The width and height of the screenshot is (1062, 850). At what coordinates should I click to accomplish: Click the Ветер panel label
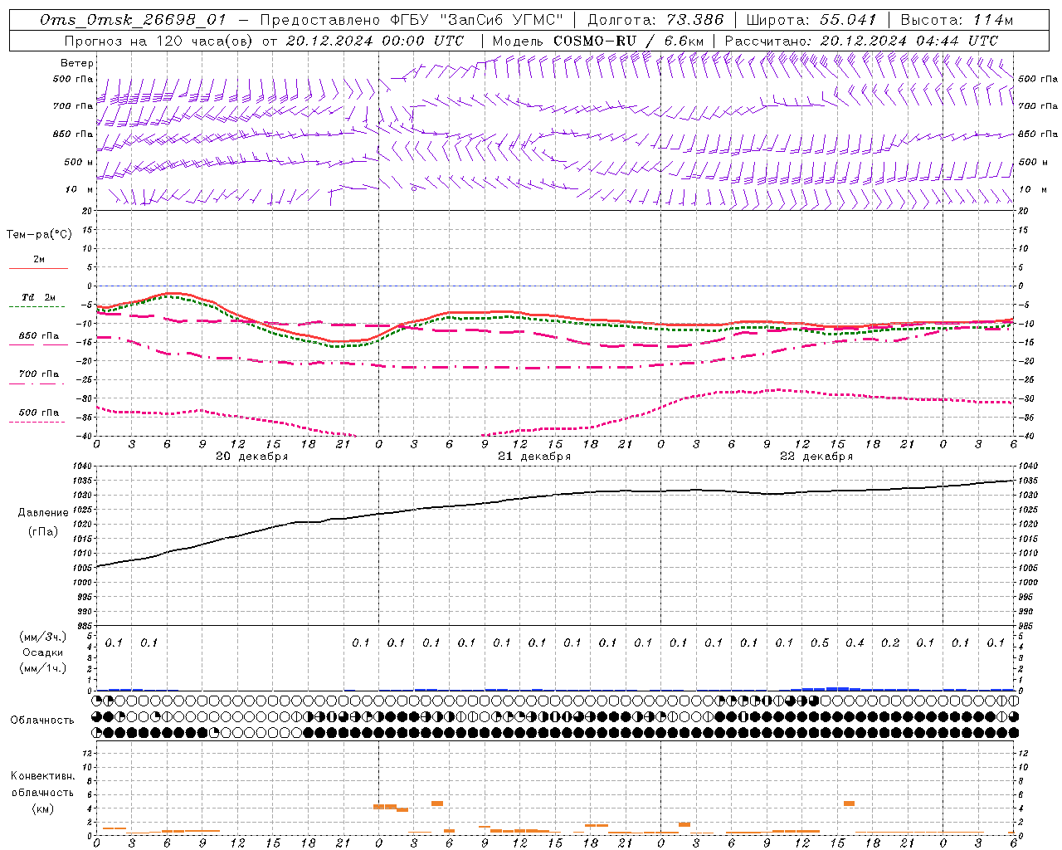pos(77,63)
